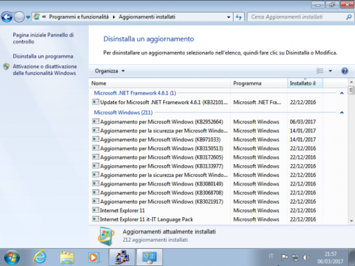This screenshot has width=355, height=266.
Task: Sort by the Installato il column header
Action: pos(305,83)
